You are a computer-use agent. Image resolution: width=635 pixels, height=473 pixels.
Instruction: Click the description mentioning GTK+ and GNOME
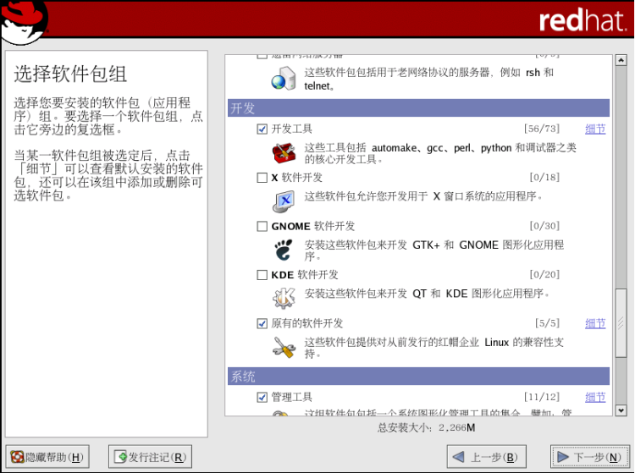tap(434, 250)
